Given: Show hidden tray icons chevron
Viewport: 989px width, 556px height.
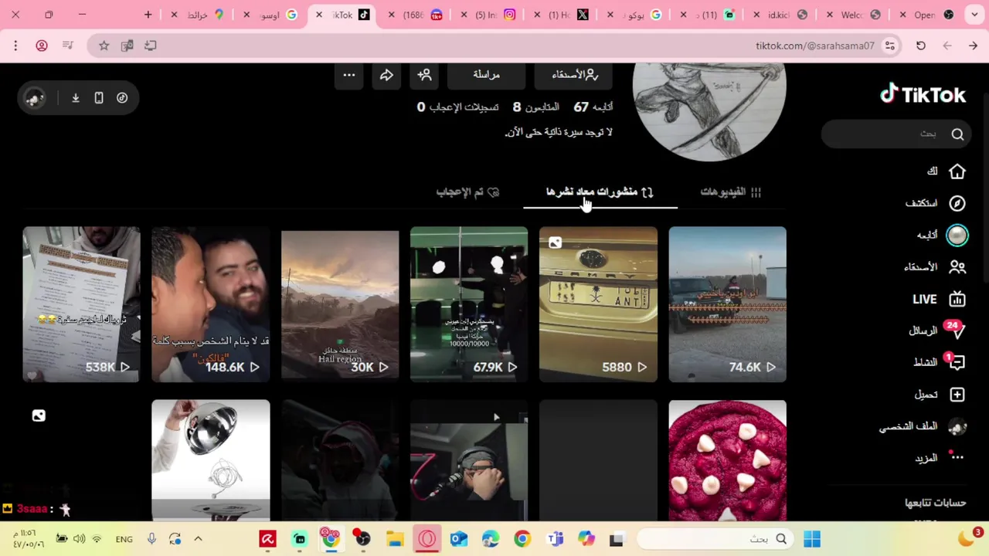Looking at the screenshot, I should pos(198,539).
